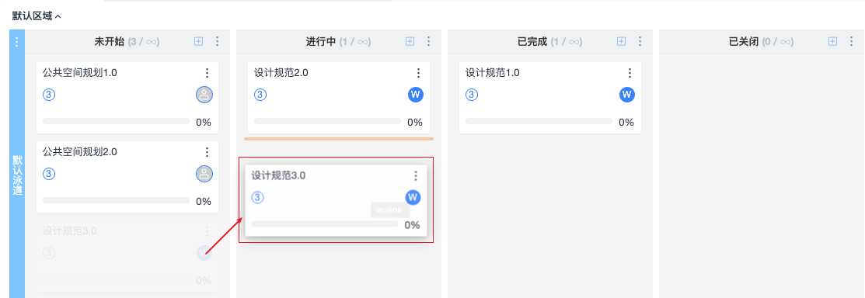Viewport: 865px width, 298px height.
Task: Click W avatar on 设计规范2.0 card
Action: (416, 95)
